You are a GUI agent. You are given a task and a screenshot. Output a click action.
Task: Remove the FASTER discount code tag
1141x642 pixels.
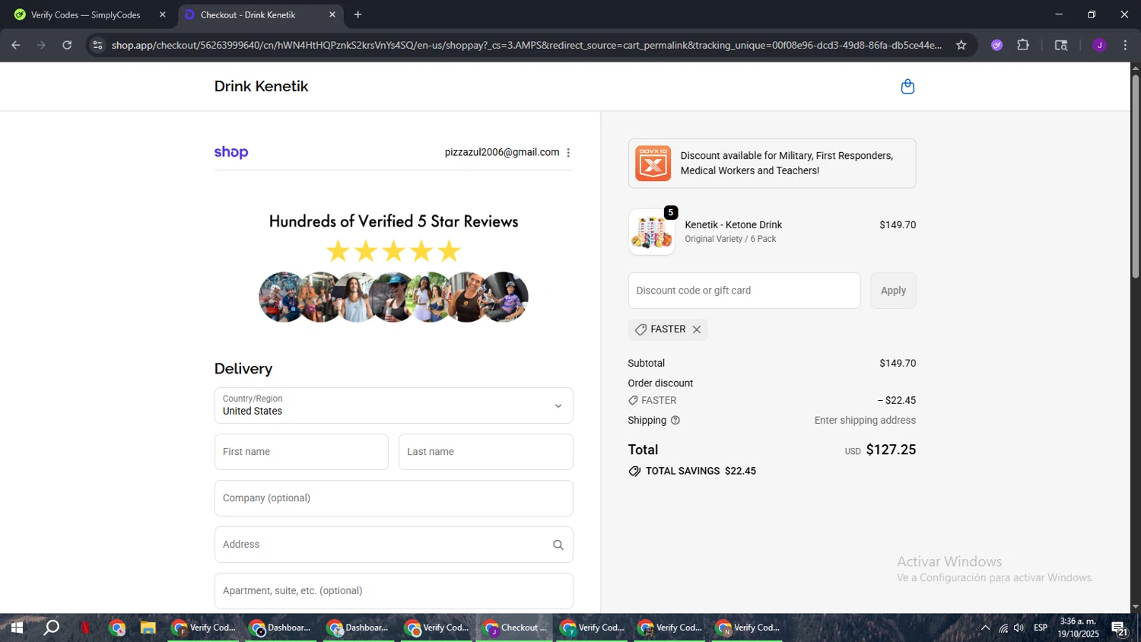697,329
